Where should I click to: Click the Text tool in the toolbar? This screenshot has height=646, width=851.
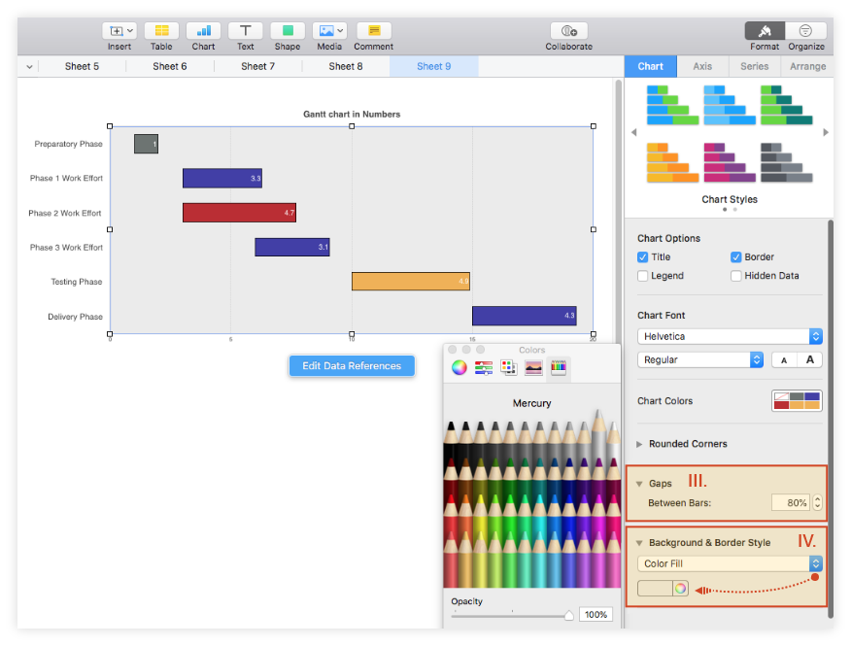[245, 32]
